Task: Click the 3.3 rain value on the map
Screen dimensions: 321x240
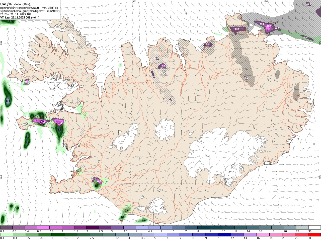Action: pos(28,137)
